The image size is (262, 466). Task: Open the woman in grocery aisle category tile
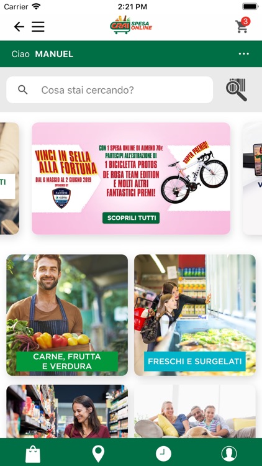point(67,411)
